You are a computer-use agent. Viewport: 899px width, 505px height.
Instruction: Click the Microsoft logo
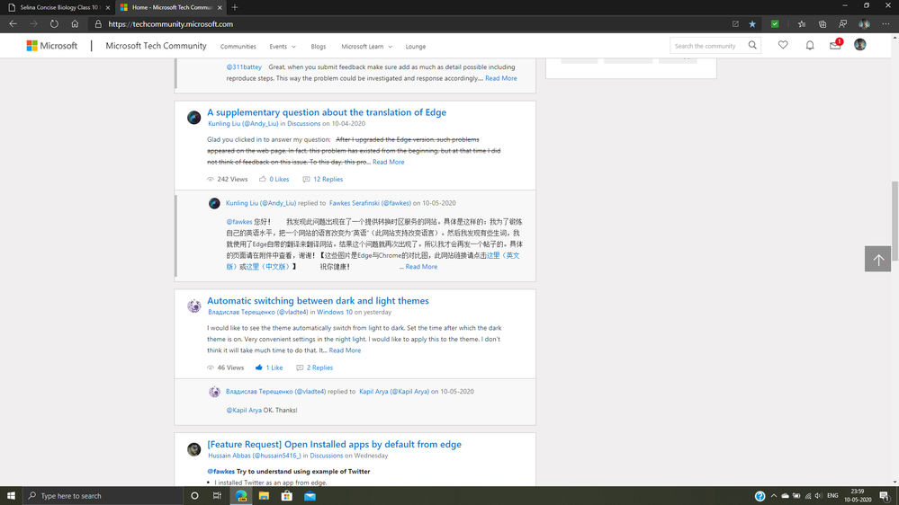click(x=51, y=46)
